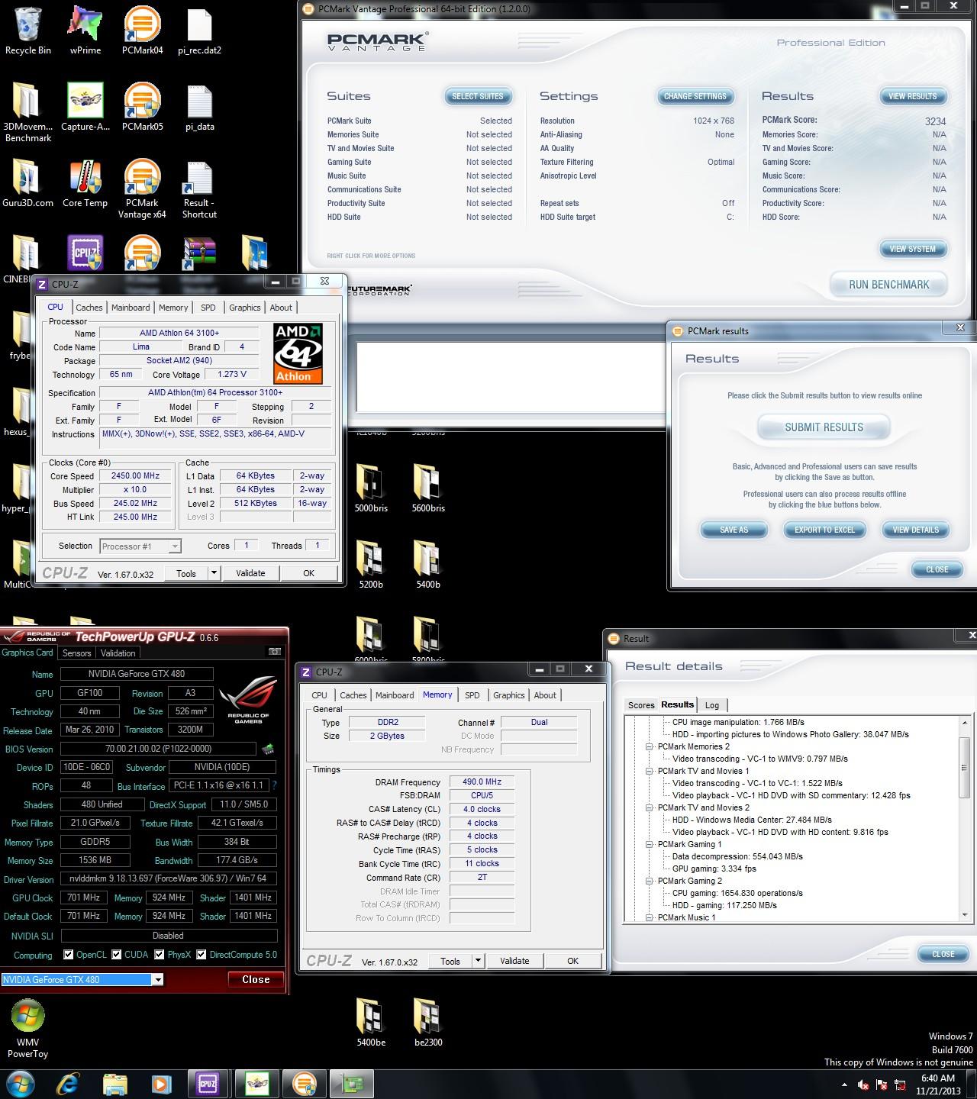Untick the OpenCL checkbox in GPU-Z
Screen dimensions: 977x1099
[x=69, y=955]
